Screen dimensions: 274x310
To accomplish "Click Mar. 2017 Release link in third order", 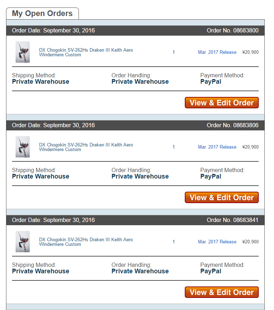I will (217, 242).
